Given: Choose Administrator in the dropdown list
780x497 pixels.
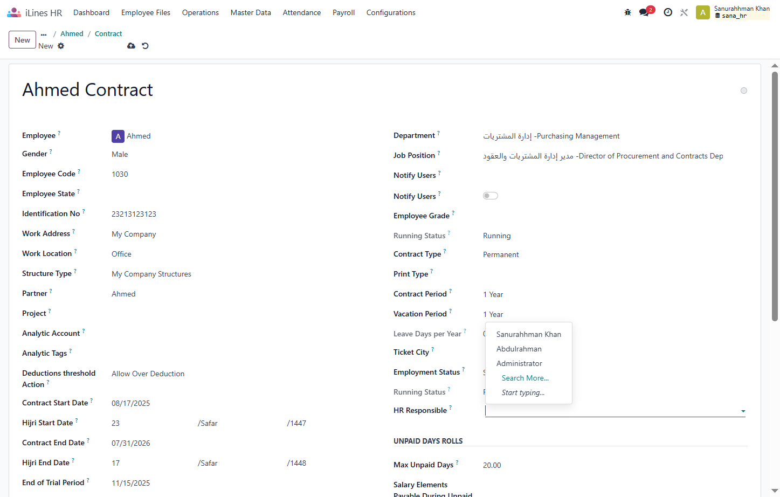Looking at the screenshot, I should [x=519, y=363].
